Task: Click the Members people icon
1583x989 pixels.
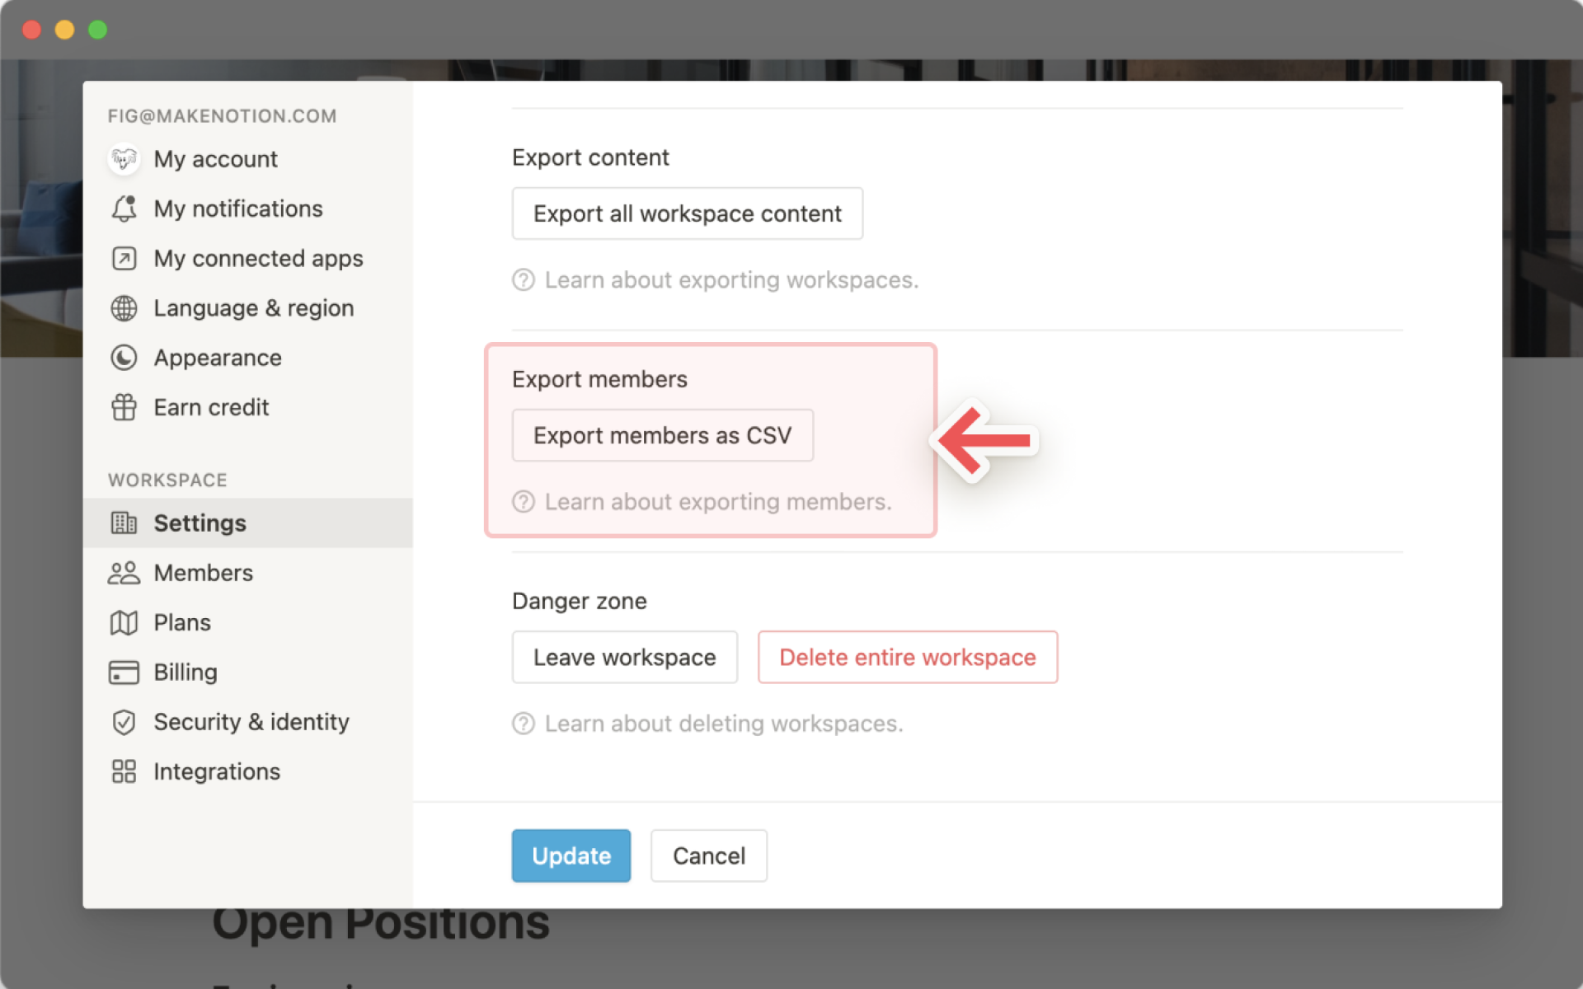Action: click(x=122, y=572)
